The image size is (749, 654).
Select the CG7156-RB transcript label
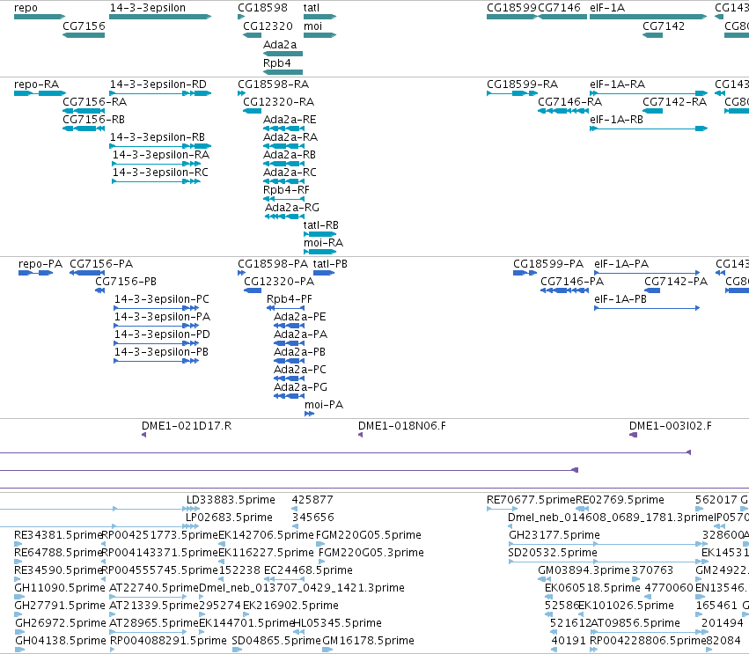click(93, 120)
